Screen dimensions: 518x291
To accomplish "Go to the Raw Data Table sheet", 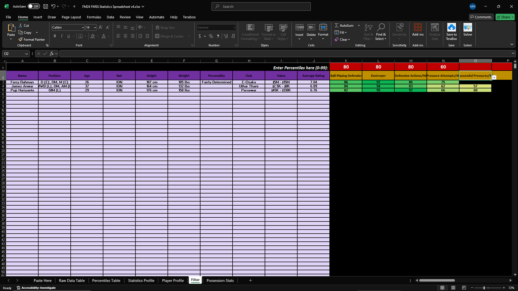I will point(72,280).
